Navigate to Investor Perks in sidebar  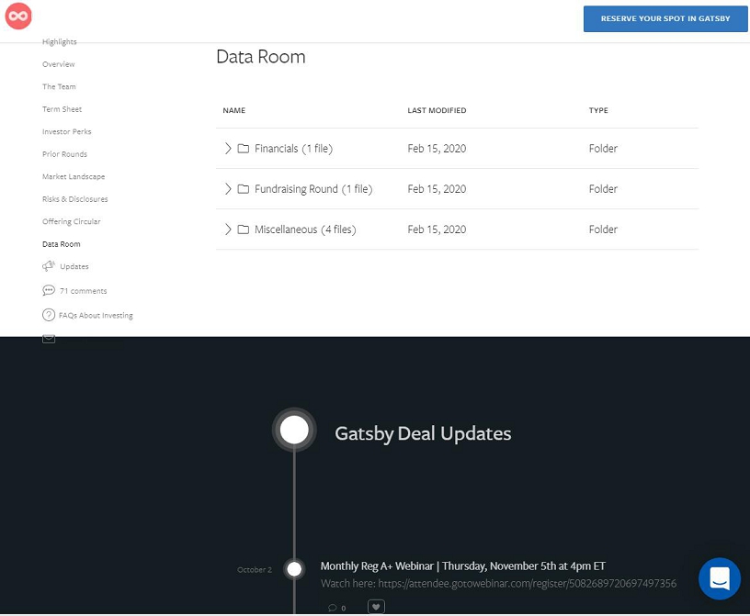pos(66,131)
